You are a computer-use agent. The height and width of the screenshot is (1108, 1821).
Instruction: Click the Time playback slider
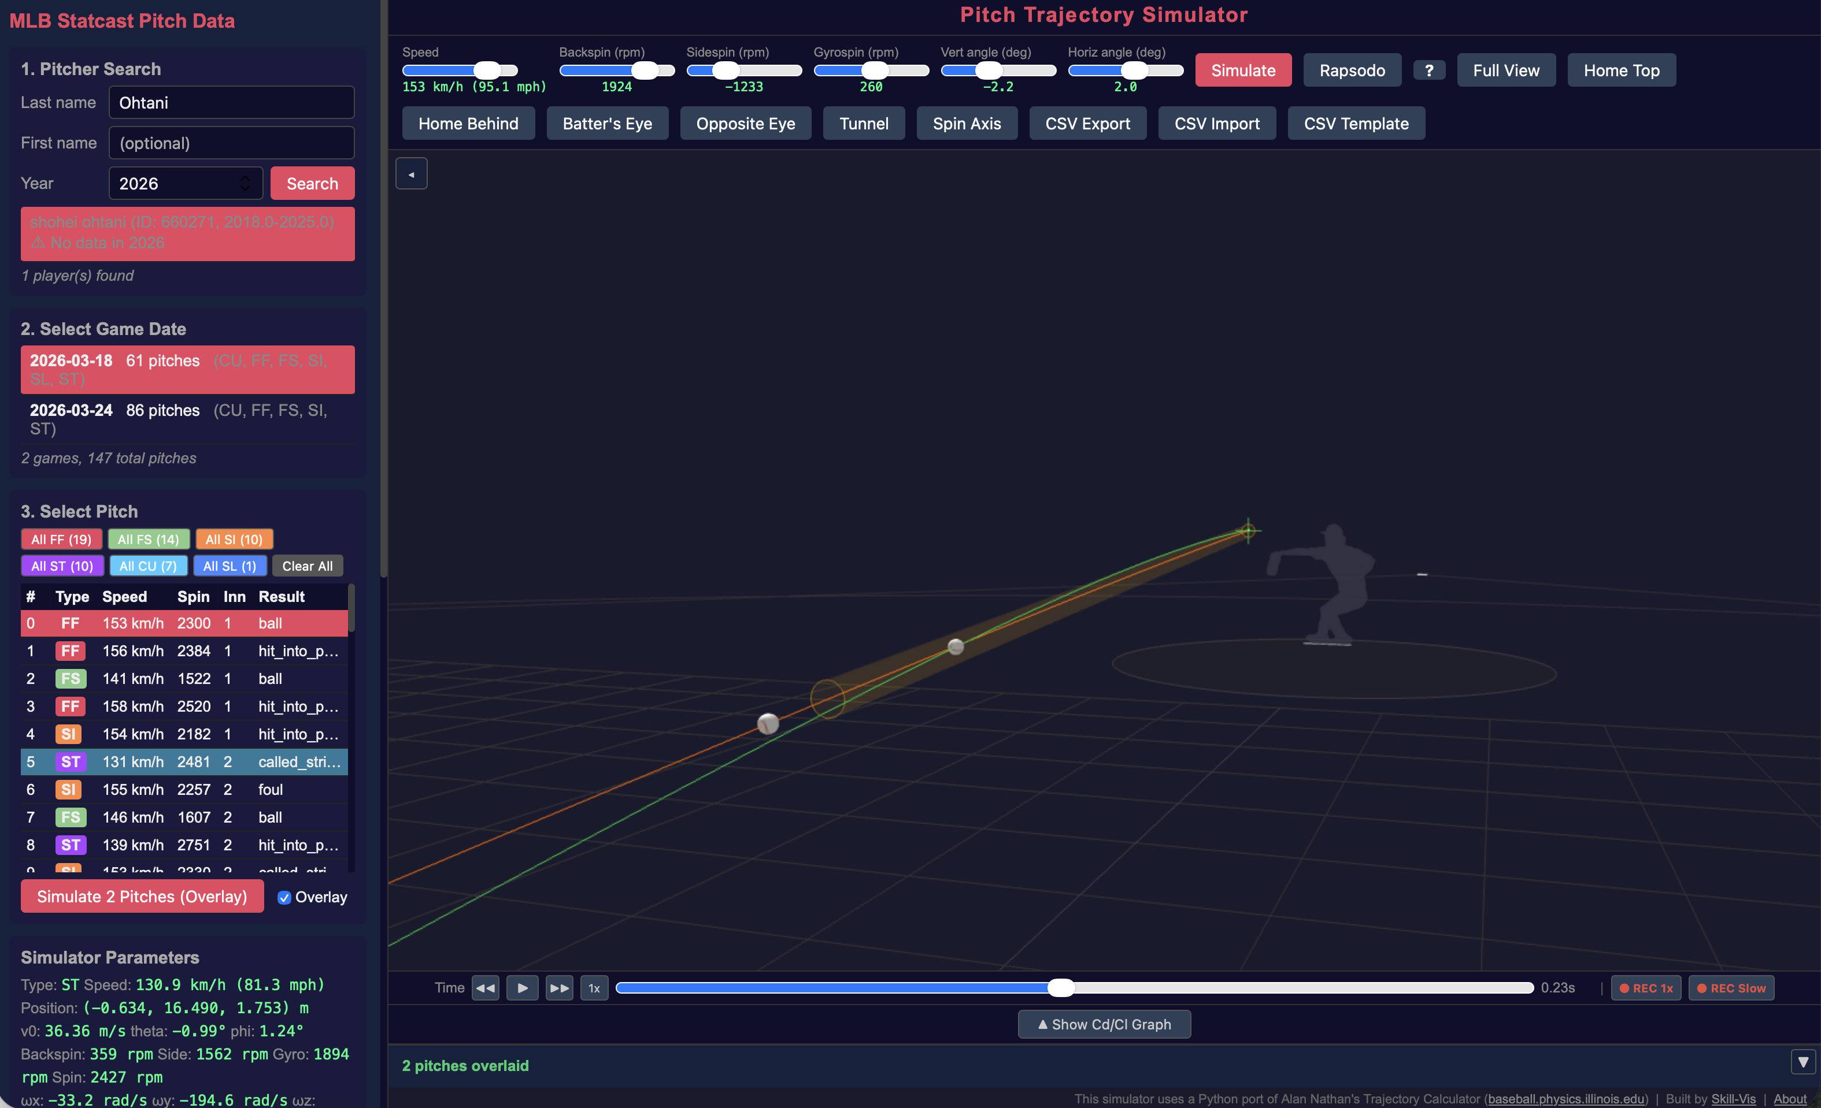(x=1075, y=988)
